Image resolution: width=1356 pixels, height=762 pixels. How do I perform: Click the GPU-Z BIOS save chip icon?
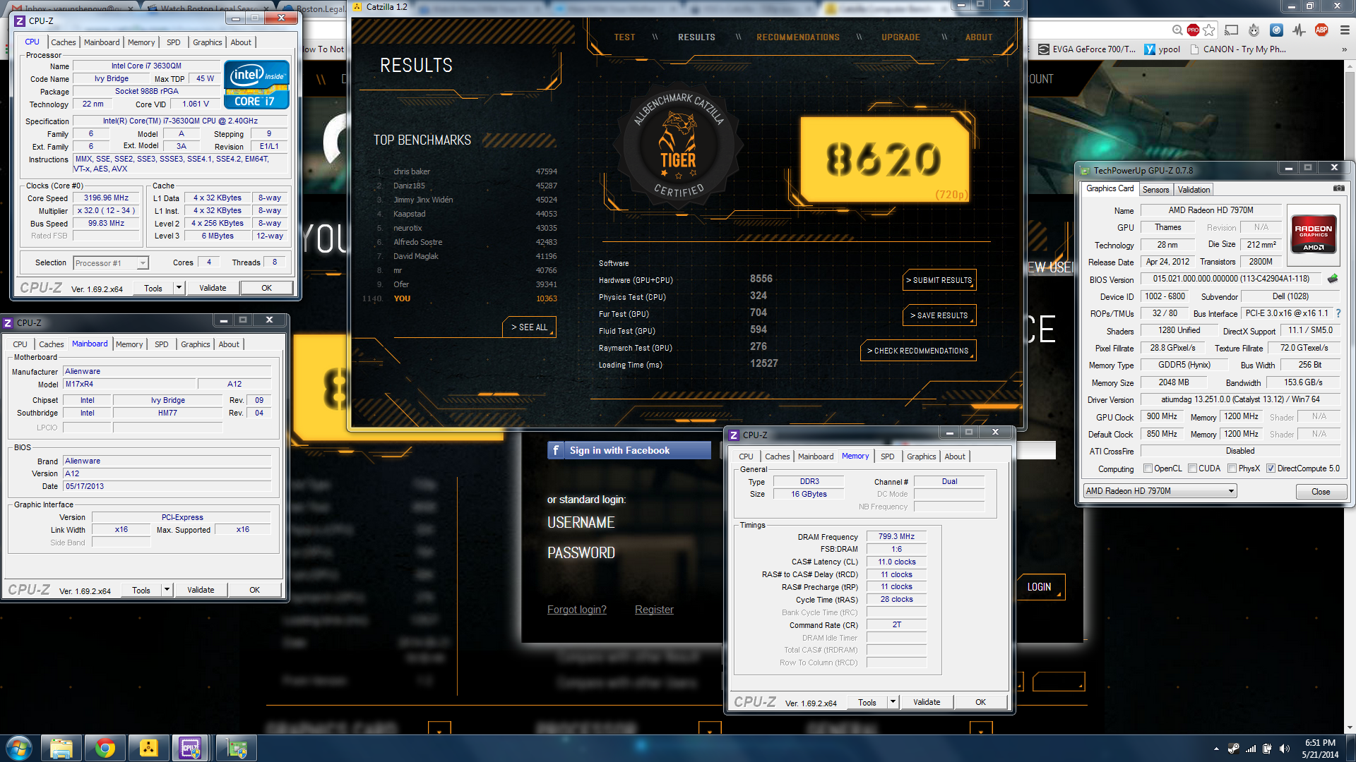coord(1333,279)
